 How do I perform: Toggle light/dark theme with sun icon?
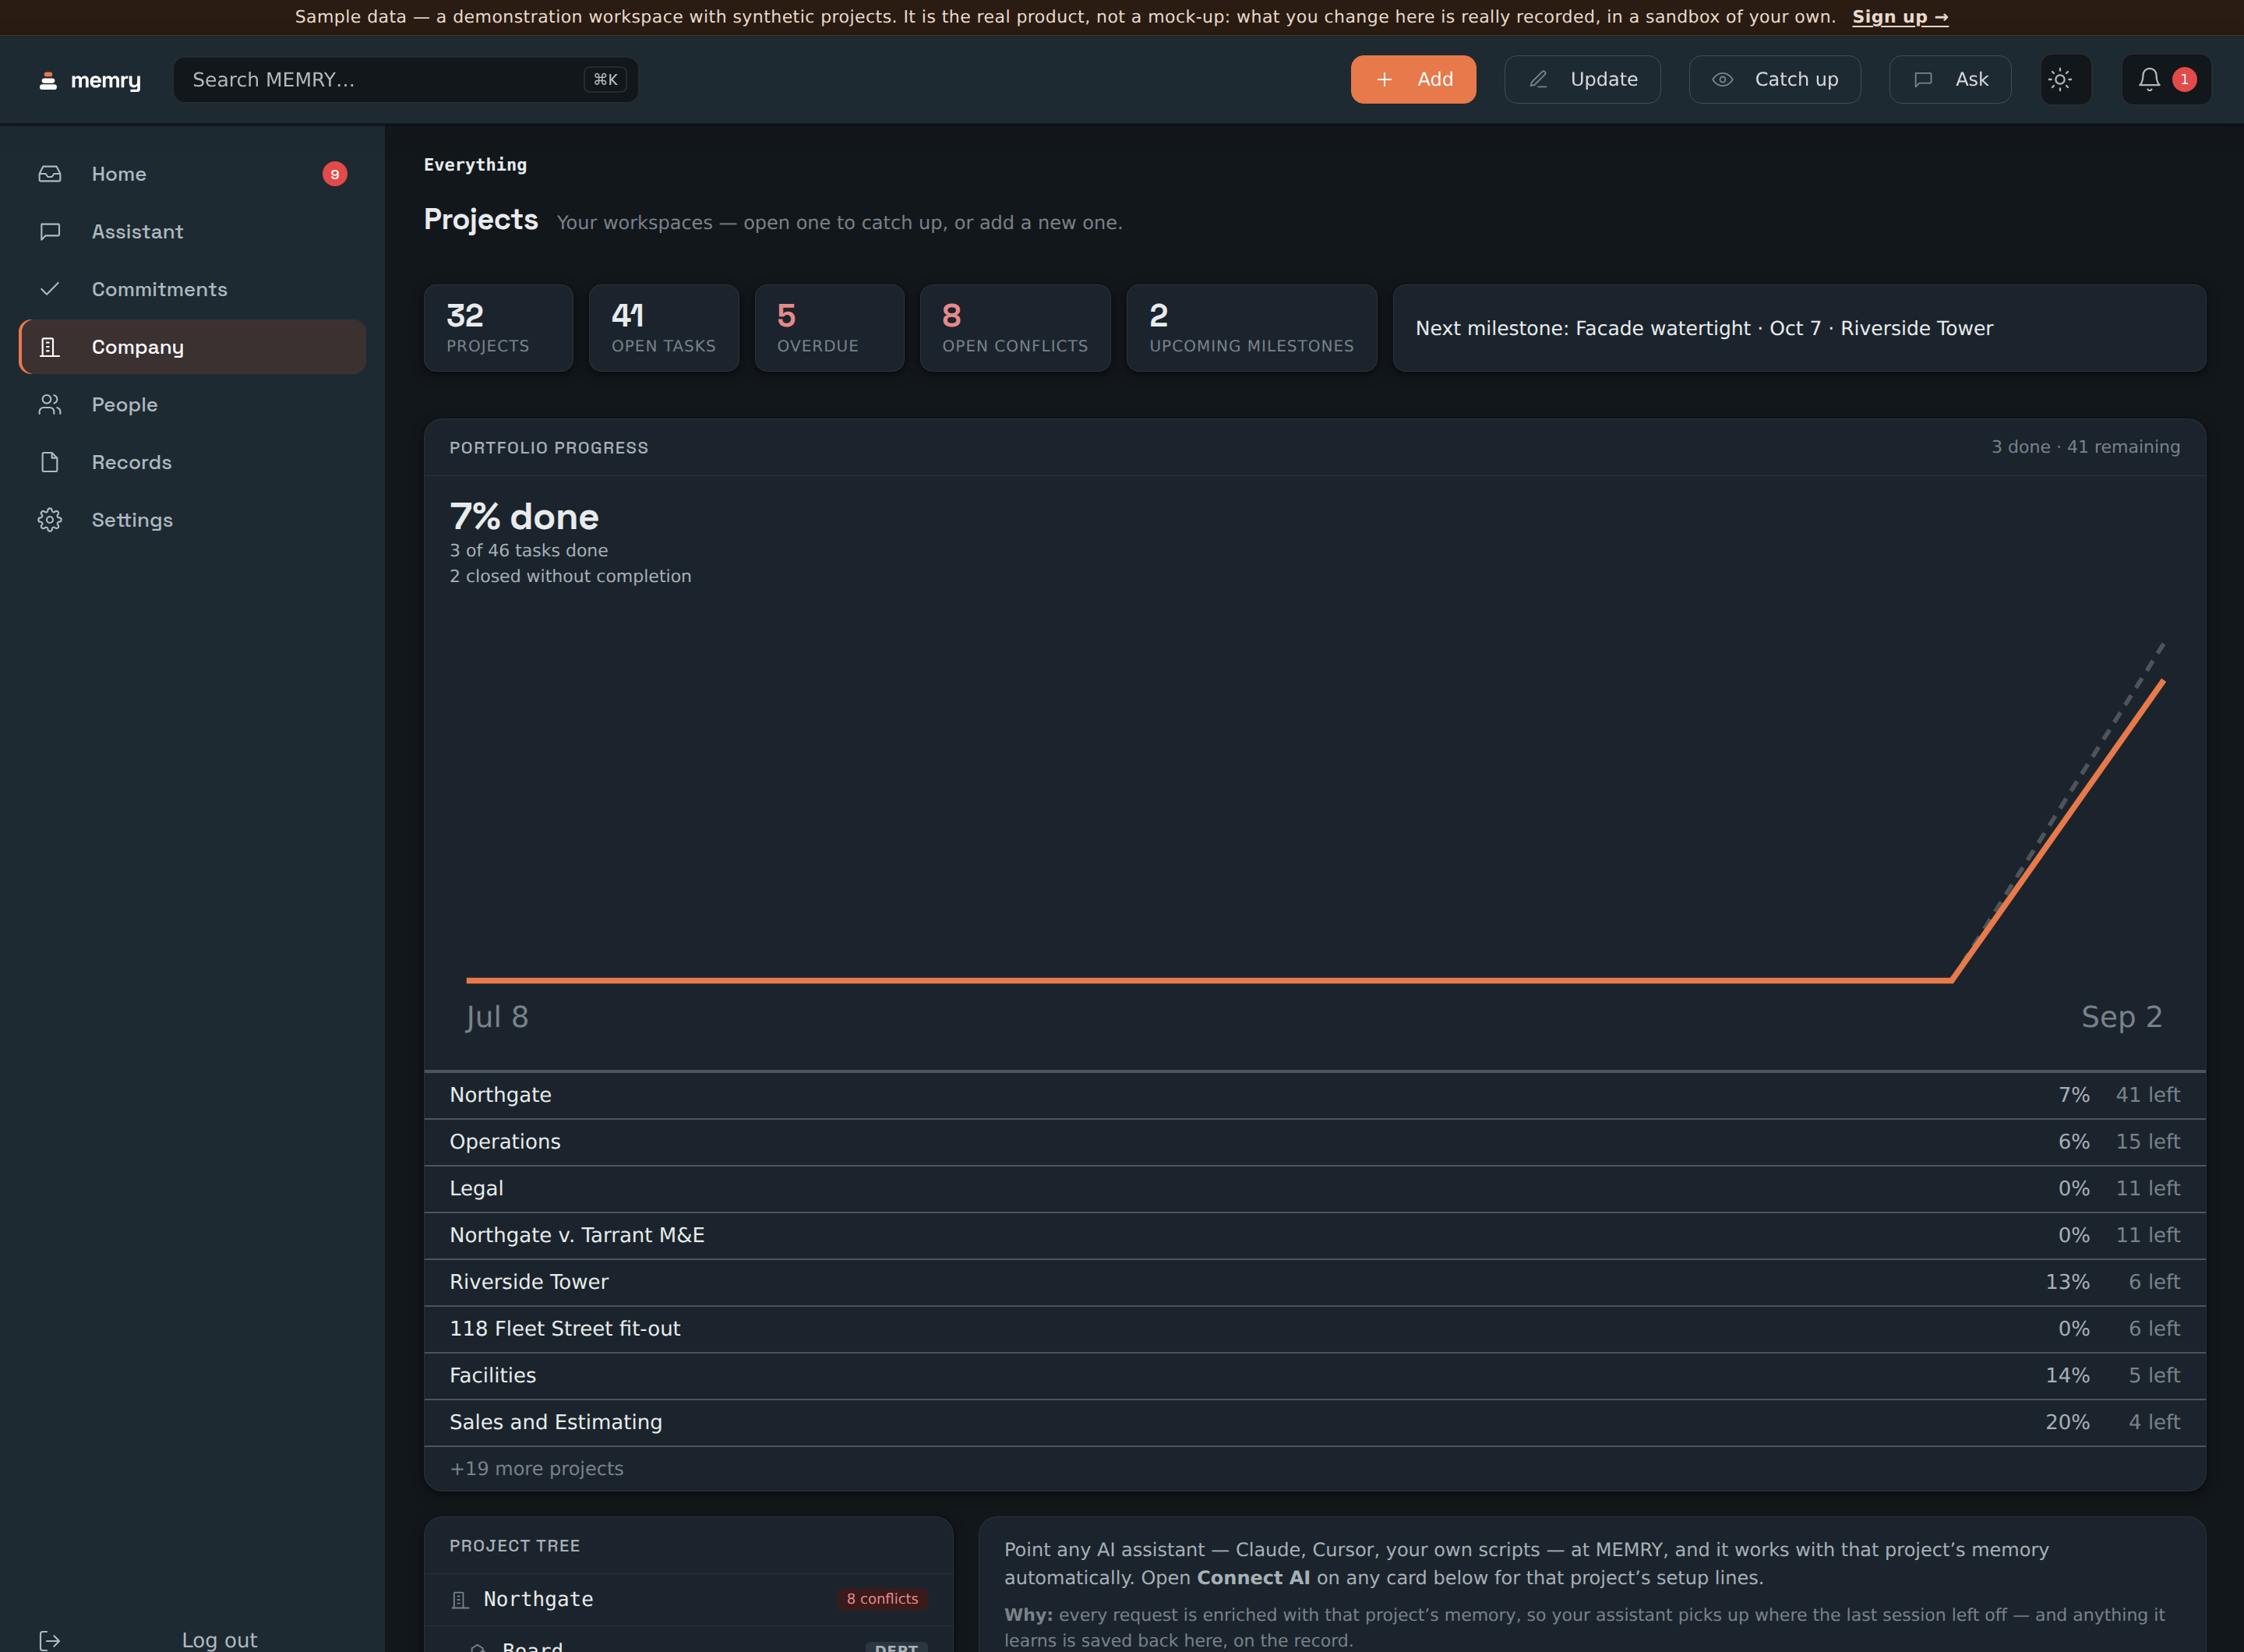2060,79
